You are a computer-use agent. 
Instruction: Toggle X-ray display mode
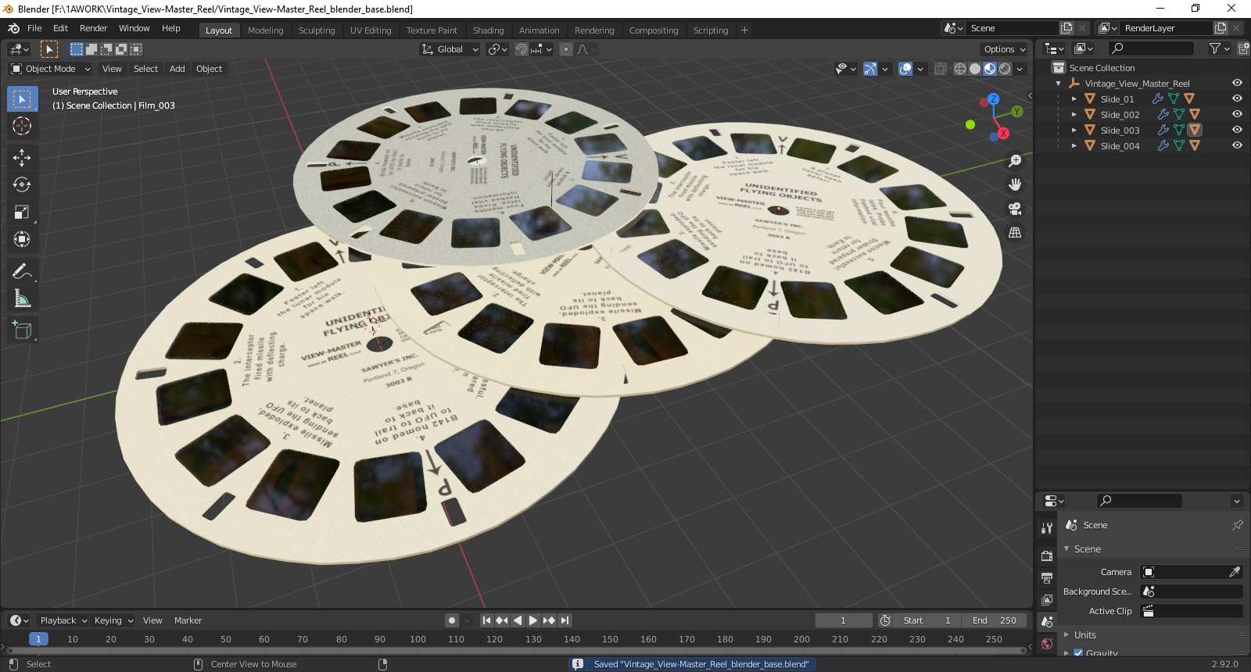(x=941, y=69)
